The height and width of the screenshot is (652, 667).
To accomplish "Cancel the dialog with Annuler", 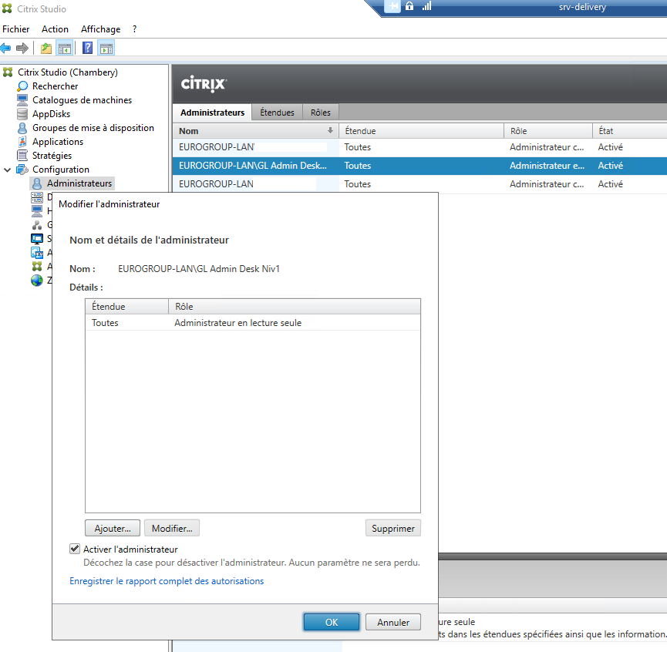I will (x=393, y=622).
